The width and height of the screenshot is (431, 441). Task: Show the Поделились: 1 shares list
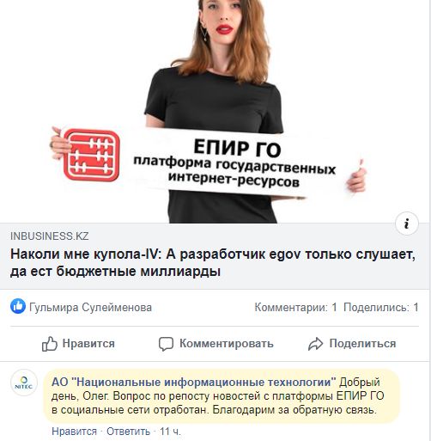click(x=381, y=308)
